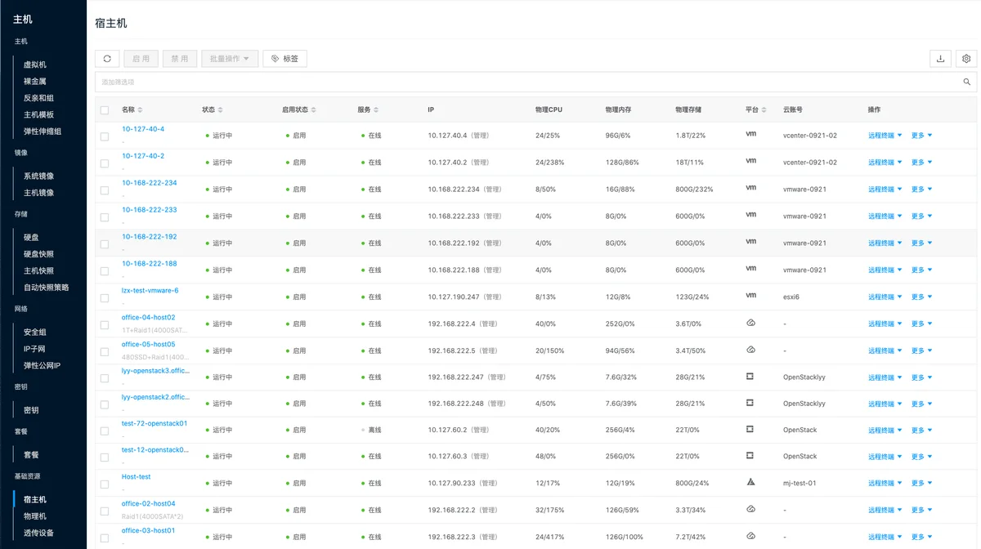This screenshot has width=981, height=549.
Task: Open 裸金属 sidebar item
Action: pos(35,82)
